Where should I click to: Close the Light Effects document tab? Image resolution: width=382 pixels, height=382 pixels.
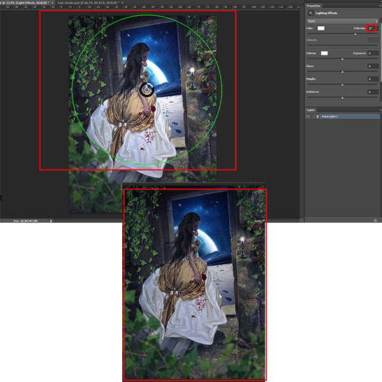point(52,3)
